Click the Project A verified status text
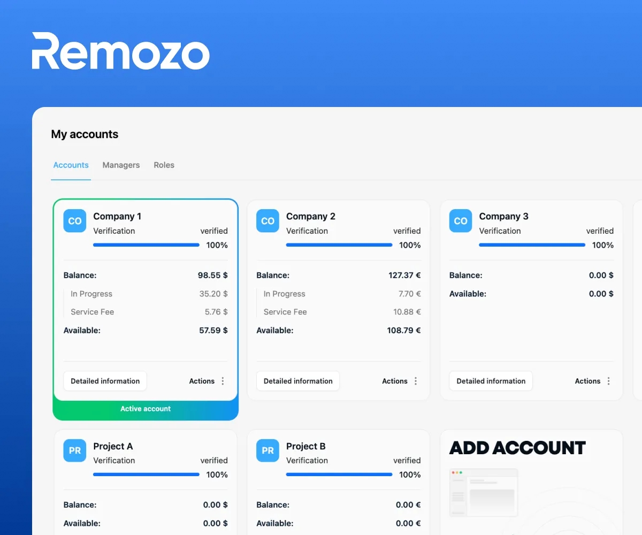This screenshot has height=535, width=642. (214, 461)
